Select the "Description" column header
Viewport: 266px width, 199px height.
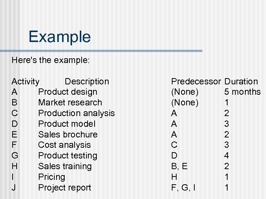click(87, 81)
